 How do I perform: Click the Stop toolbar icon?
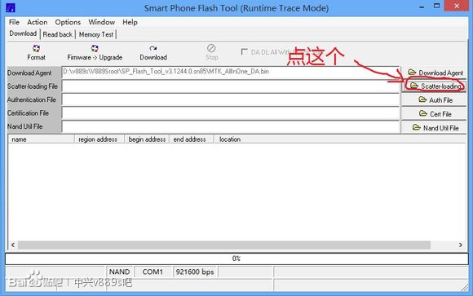[211, 52]
